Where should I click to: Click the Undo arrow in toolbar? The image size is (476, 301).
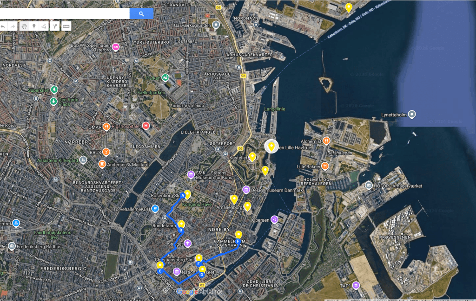(3, 26)
